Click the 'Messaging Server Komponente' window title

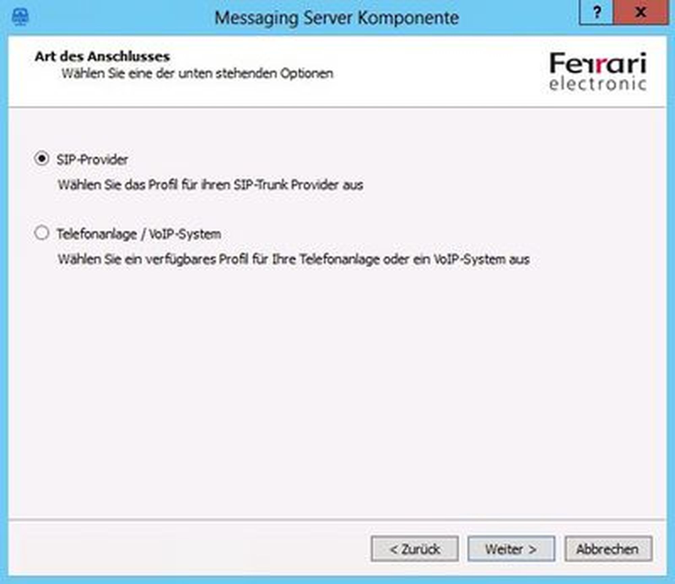[337, 18]
